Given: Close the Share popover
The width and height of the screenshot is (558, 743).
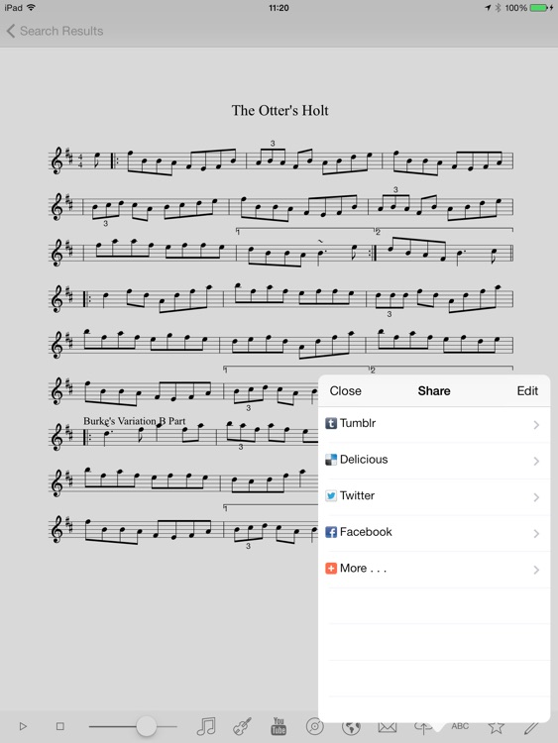Looking at the screenshot, I should pos(346,391).
